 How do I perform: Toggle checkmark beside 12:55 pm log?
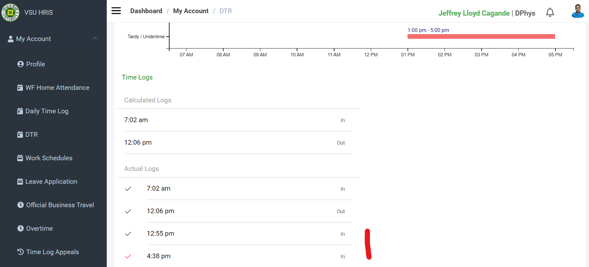128,234
